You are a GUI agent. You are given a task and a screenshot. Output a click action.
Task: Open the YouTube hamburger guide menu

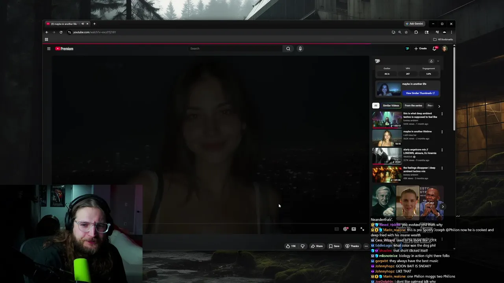coord(49,49)
